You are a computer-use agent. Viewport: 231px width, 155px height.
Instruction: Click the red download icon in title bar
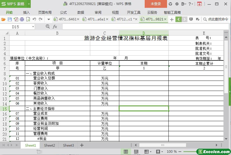click(x=199, y=4)
